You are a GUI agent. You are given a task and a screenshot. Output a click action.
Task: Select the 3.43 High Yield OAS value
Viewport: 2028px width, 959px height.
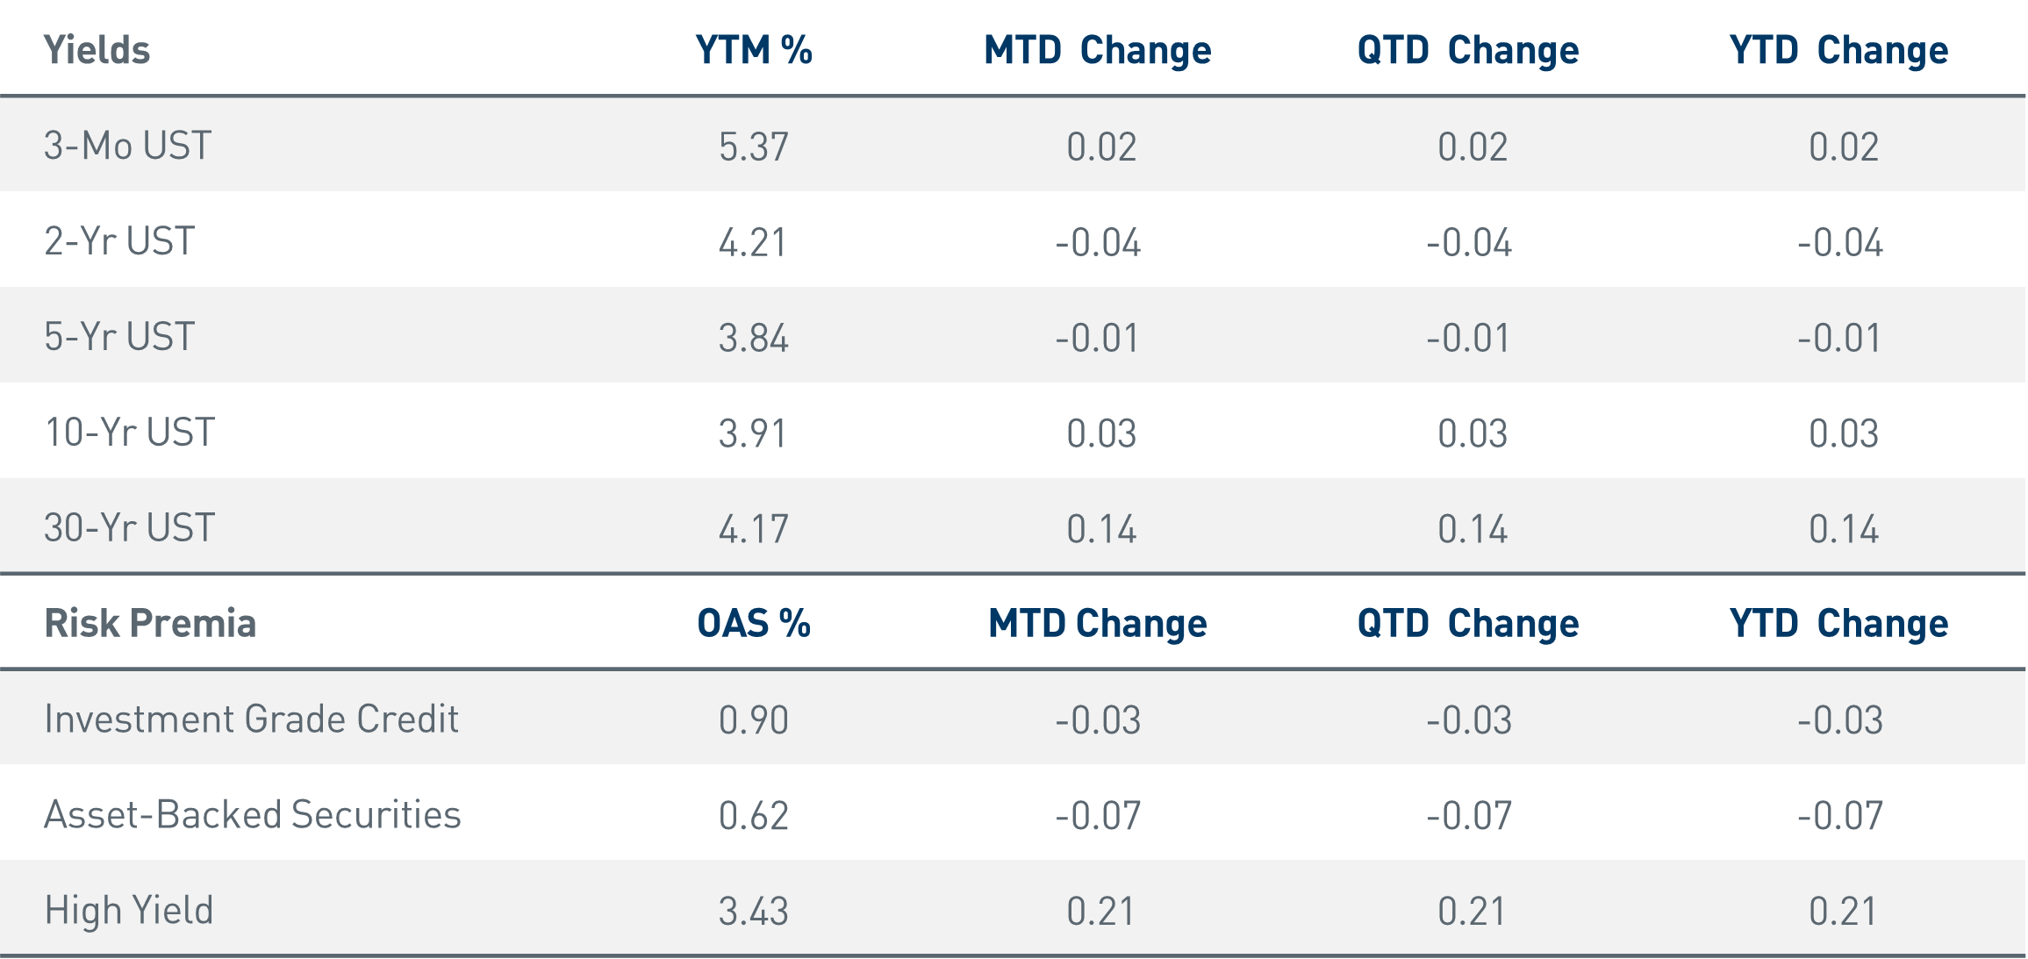click(x=754, y=912)
